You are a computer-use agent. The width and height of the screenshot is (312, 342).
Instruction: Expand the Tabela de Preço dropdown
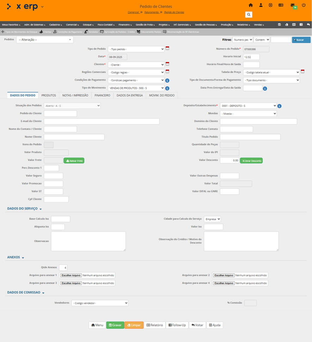click(x=271, y=72)
